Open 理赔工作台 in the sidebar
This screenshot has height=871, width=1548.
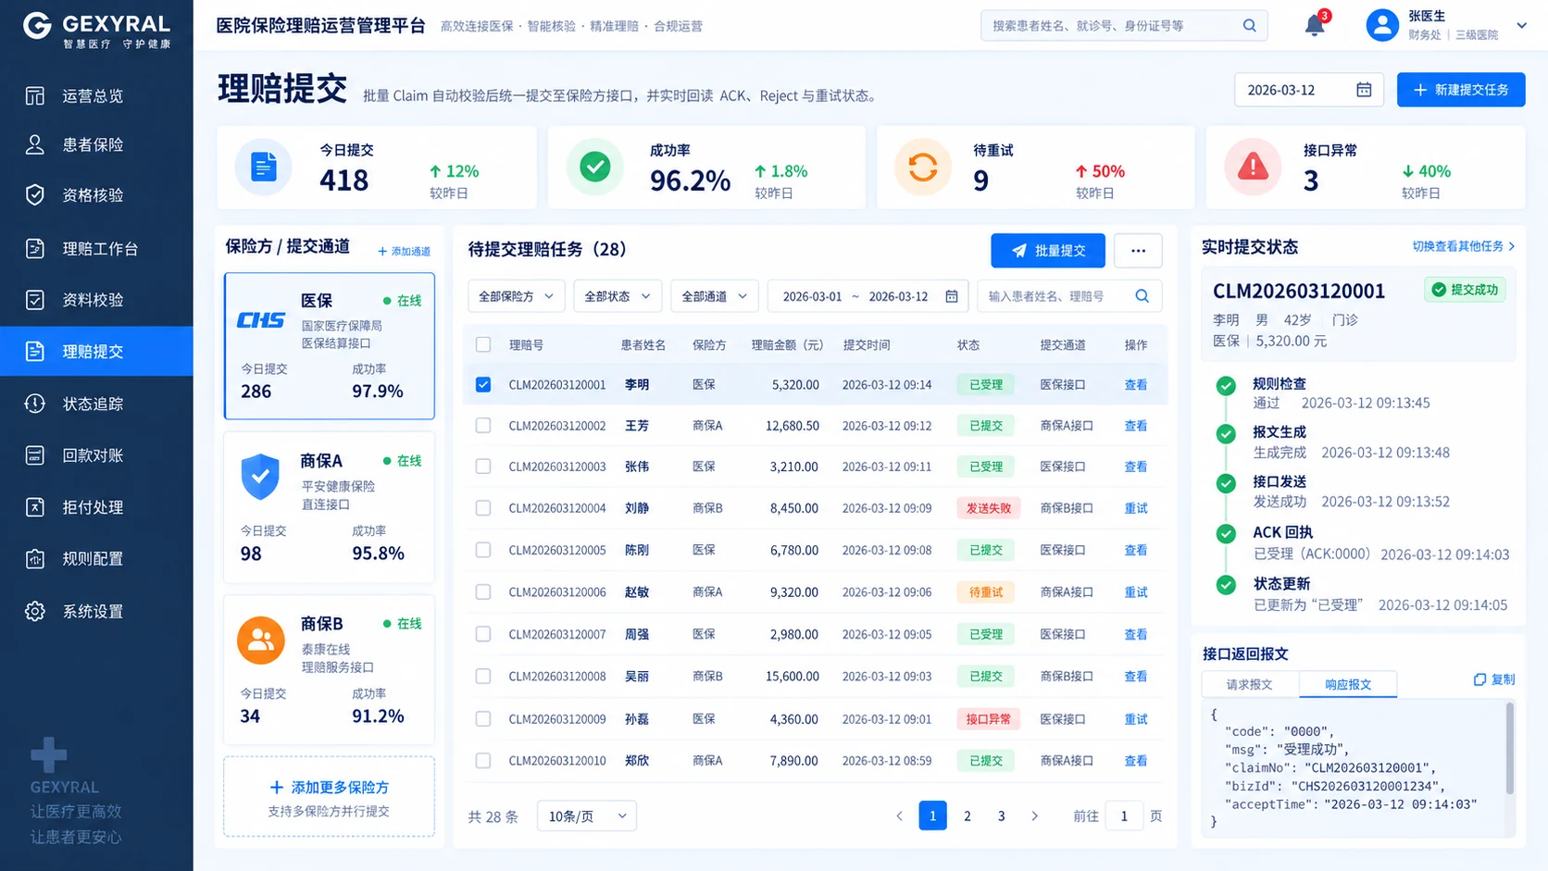click(x=96, y=248)
